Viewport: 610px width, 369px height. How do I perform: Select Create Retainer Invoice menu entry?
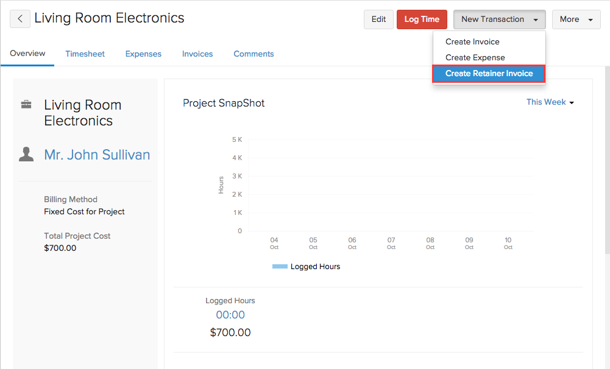pos(489,74)
